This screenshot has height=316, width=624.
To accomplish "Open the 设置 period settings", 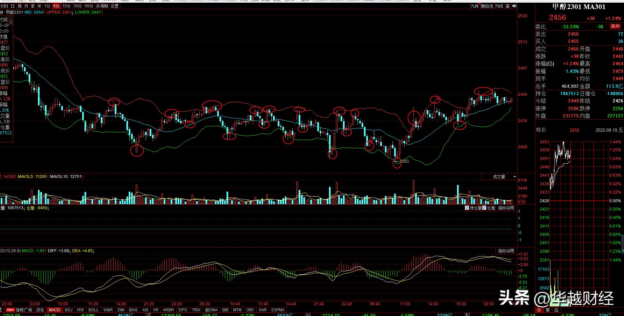I will coord(114,6).
